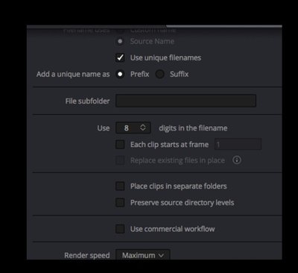Click the info icon beside Replace existing files
Screen dimensions: 298x273
237,160
